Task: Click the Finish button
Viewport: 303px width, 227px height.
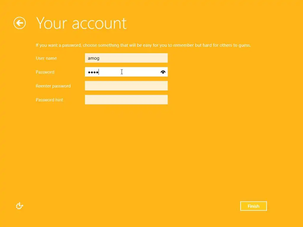Action: (253, 206)
